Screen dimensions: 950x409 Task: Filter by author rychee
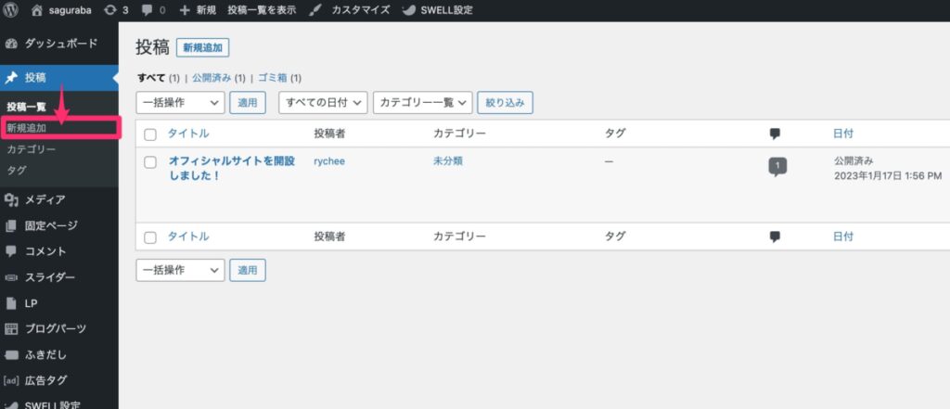[x=329, y=161]
